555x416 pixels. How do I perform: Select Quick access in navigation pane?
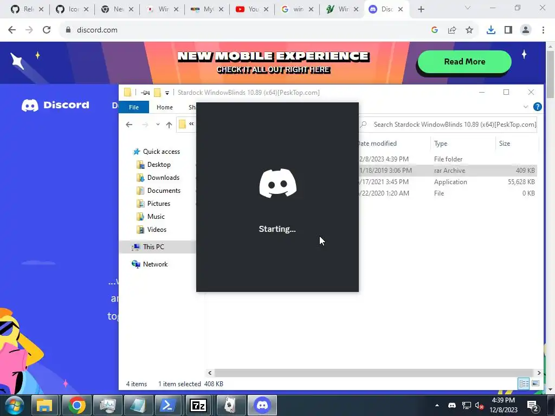pyautogui.click(x=161, y=152)
